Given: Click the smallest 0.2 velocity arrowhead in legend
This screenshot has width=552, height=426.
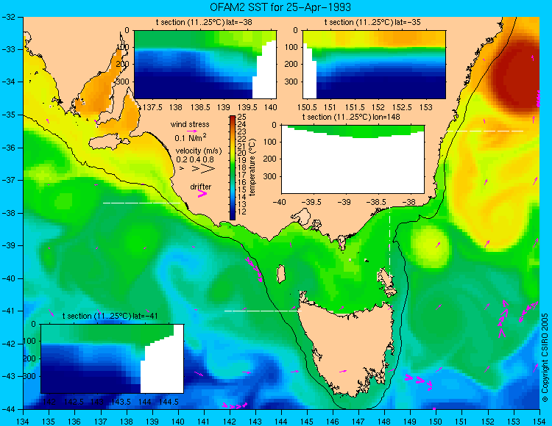Looking at the screenshot, I should [182, 169].
